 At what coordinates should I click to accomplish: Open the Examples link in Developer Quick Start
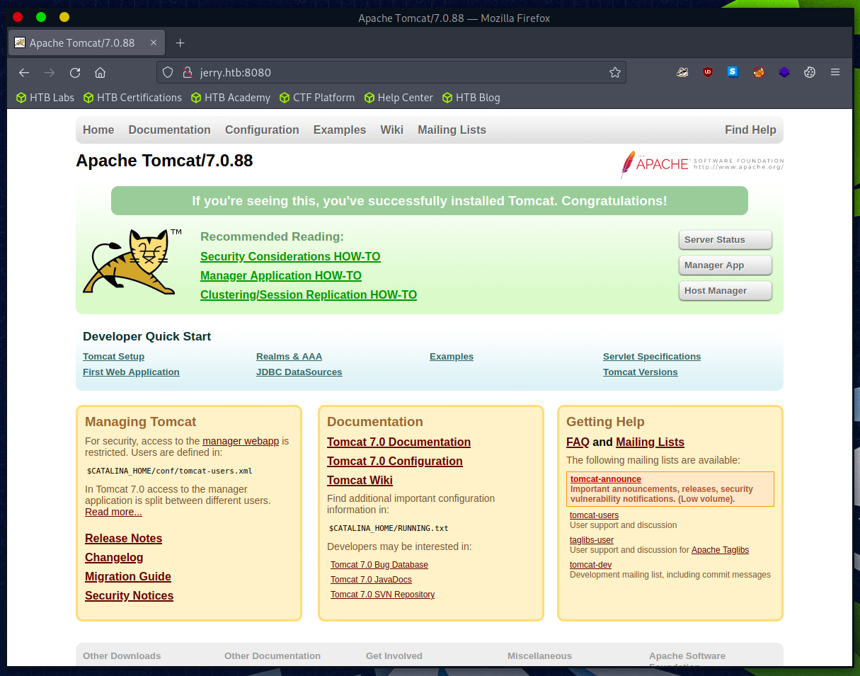pos(452,357)
